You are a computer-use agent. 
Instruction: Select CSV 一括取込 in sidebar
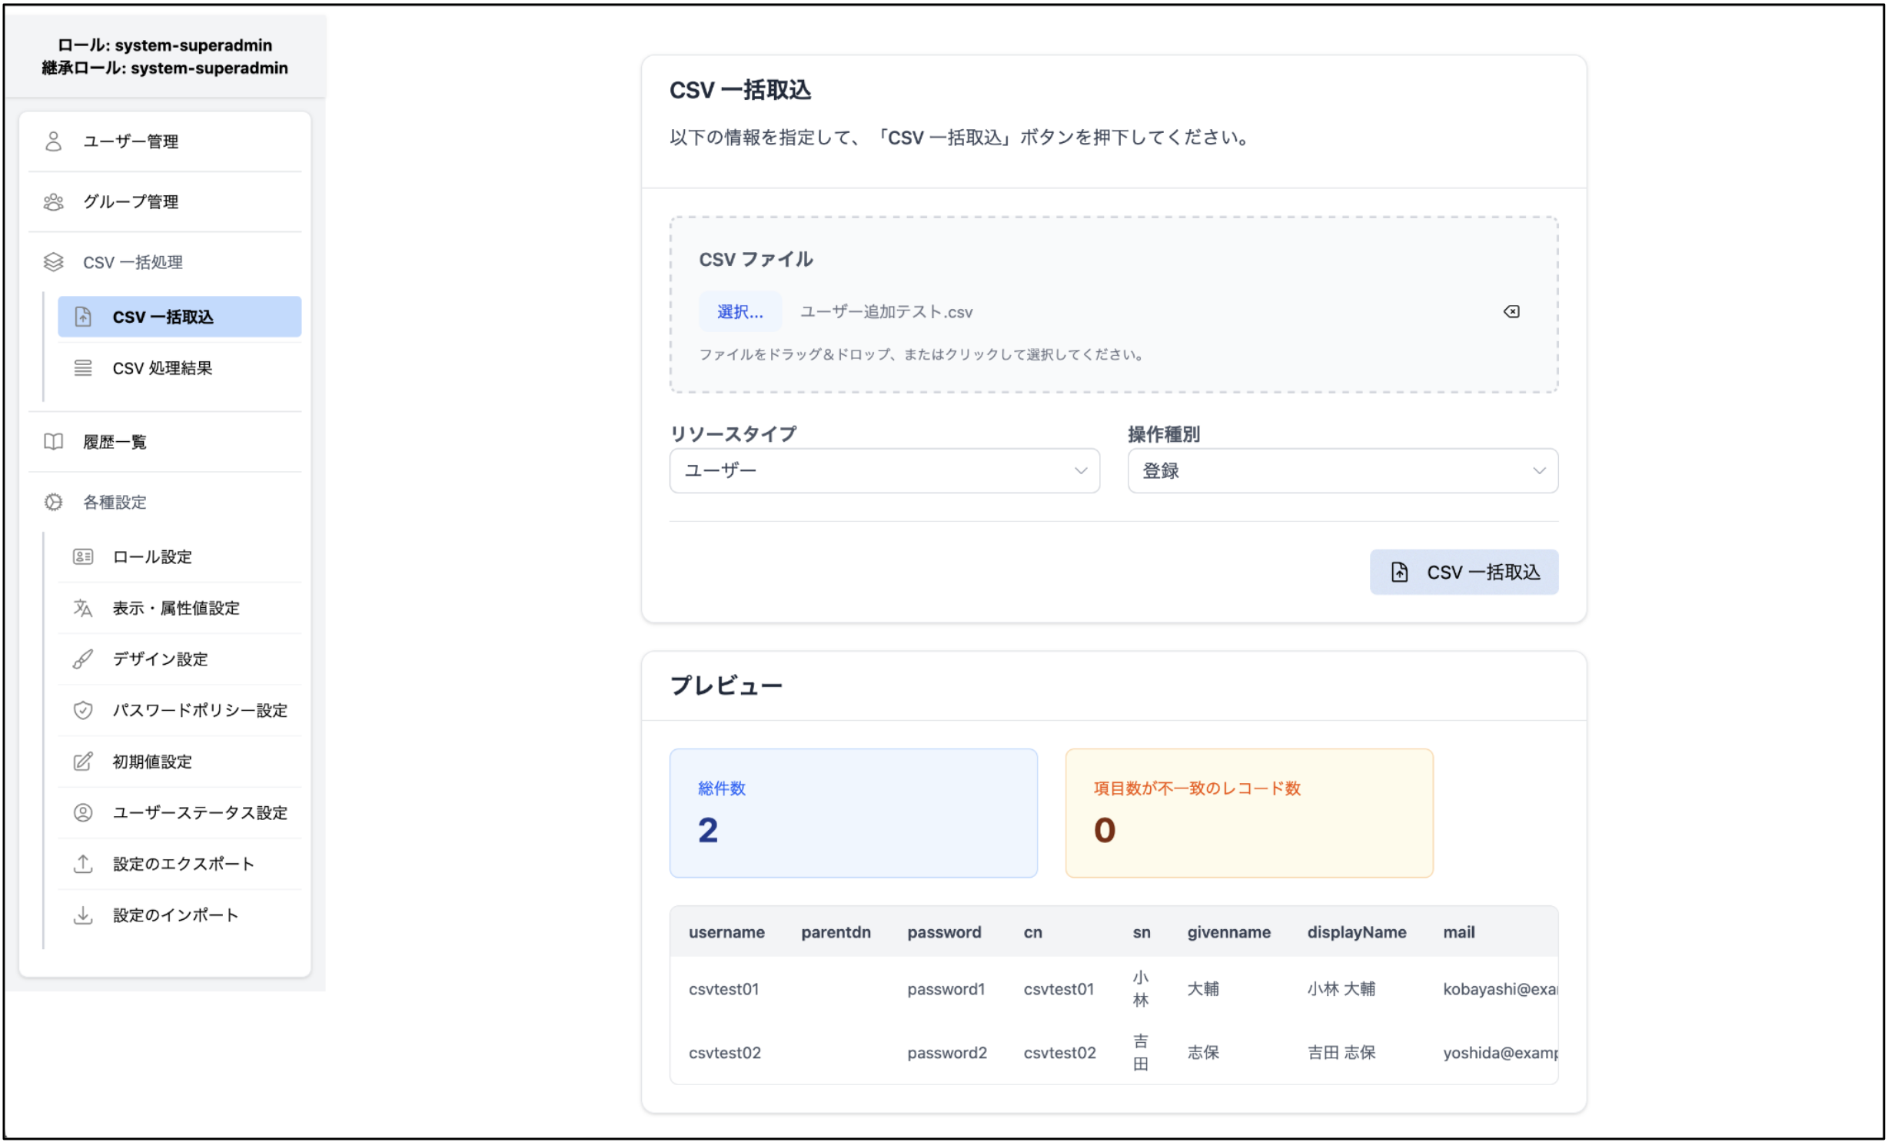pos(180,317)
